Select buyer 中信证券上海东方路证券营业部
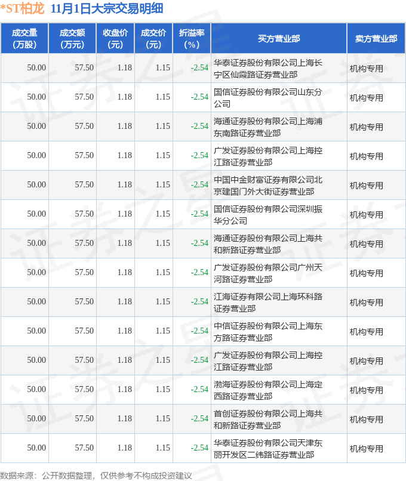Screen dimensions: 406x481 [268, 332]
